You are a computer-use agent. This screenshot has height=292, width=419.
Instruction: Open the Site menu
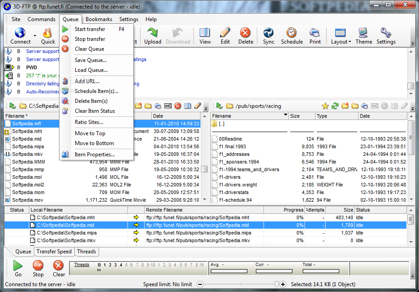pyautogui.click(x=16, y=19)
